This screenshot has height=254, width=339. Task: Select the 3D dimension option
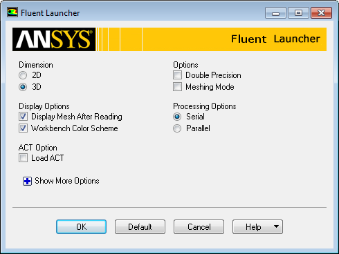coord(23,87)
